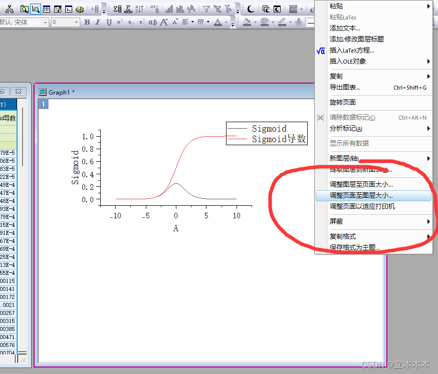Toggle the active graph-magnifier toolbar icon
The width and height of the screenshot is (438, 374).
pyautogui.click(x=36, y=9)
